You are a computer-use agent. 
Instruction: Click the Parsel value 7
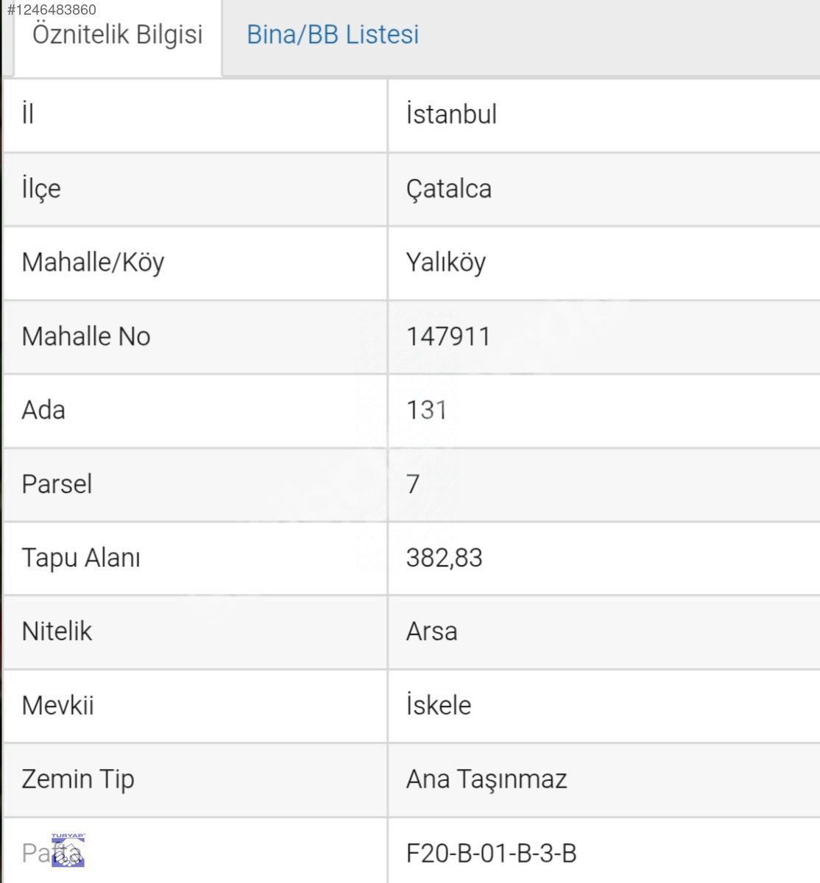coord(413,484)
